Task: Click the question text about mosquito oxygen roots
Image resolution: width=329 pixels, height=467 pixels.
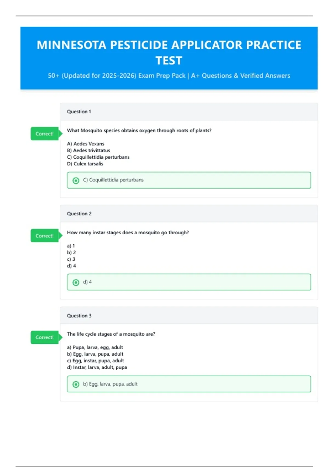Action: point(139,130)
